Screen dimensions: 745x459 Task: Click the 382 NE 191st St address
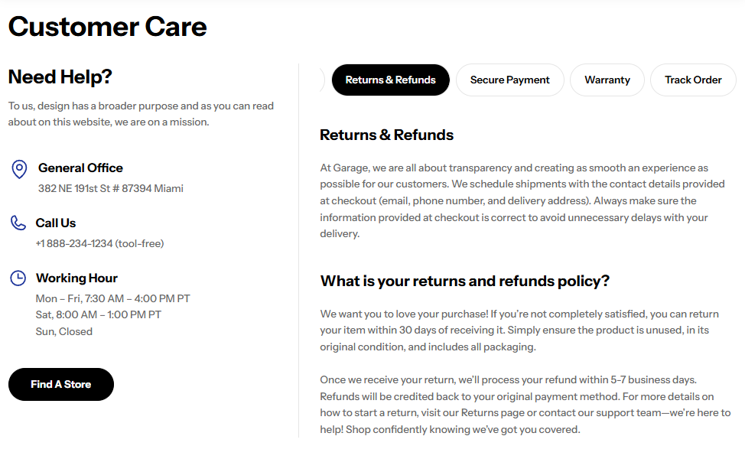coord(111,189)
